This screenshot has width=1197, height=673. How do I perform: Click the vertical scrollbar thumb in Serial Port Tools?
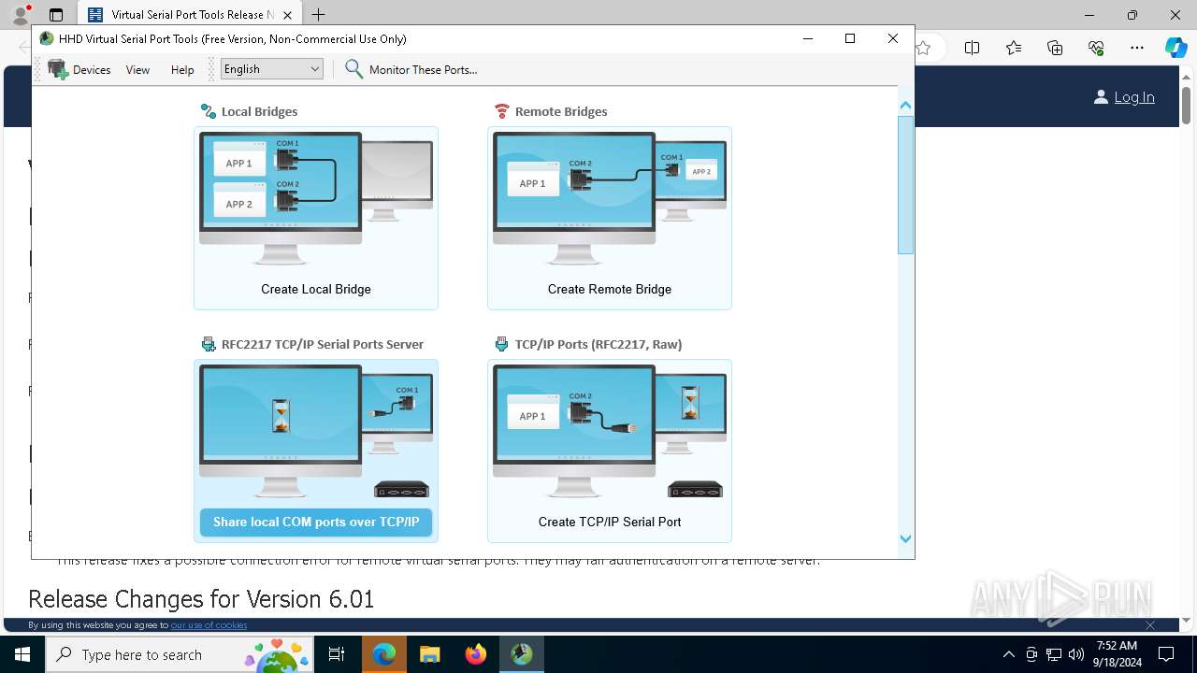(905, 185)
